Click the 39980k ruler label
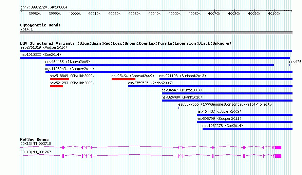The width and height of the screenshot is (302, 175). pos(35,14)
